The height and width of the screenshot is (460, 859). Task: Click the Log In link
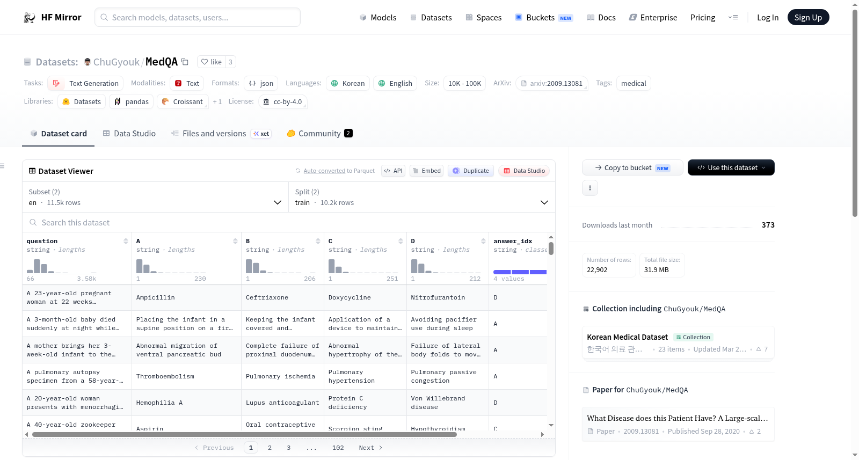coord(768,18)
